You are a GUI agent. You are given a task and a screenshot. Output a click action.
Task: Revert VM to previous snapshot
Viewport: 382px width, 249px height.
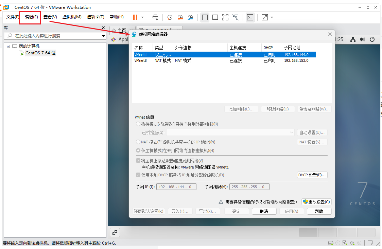(x=180, y=17)
